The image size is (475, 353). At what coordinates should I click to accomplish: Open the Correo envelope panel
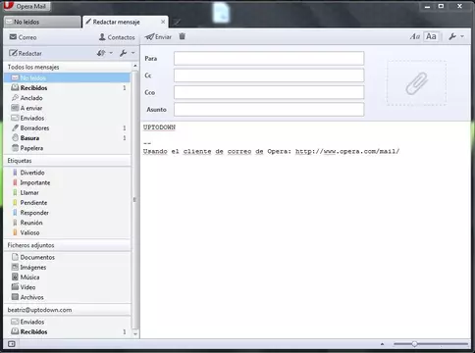(x=23, y=37)
